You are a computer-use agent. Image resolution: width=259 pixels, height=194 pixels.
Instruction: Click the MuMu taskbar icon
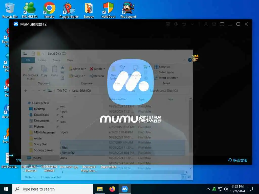click(x=125, y=189)
